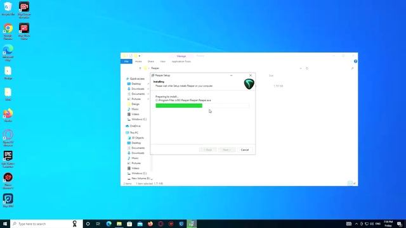Click the Reaper folder in the address bar
The height and width of the screenshot is (228, 406).
pos(155,68)
